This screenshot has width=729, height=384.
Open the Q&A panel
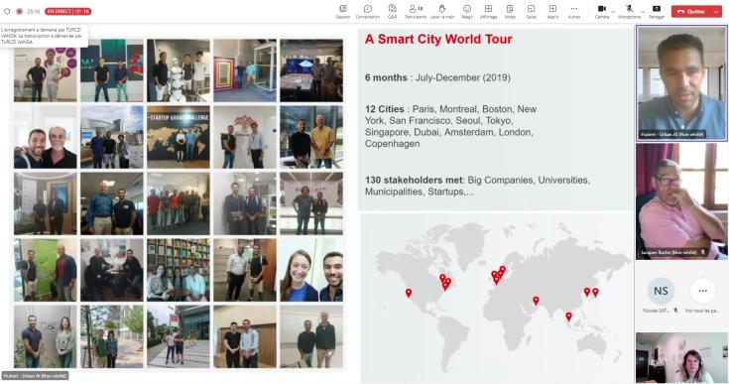(392, 12)
